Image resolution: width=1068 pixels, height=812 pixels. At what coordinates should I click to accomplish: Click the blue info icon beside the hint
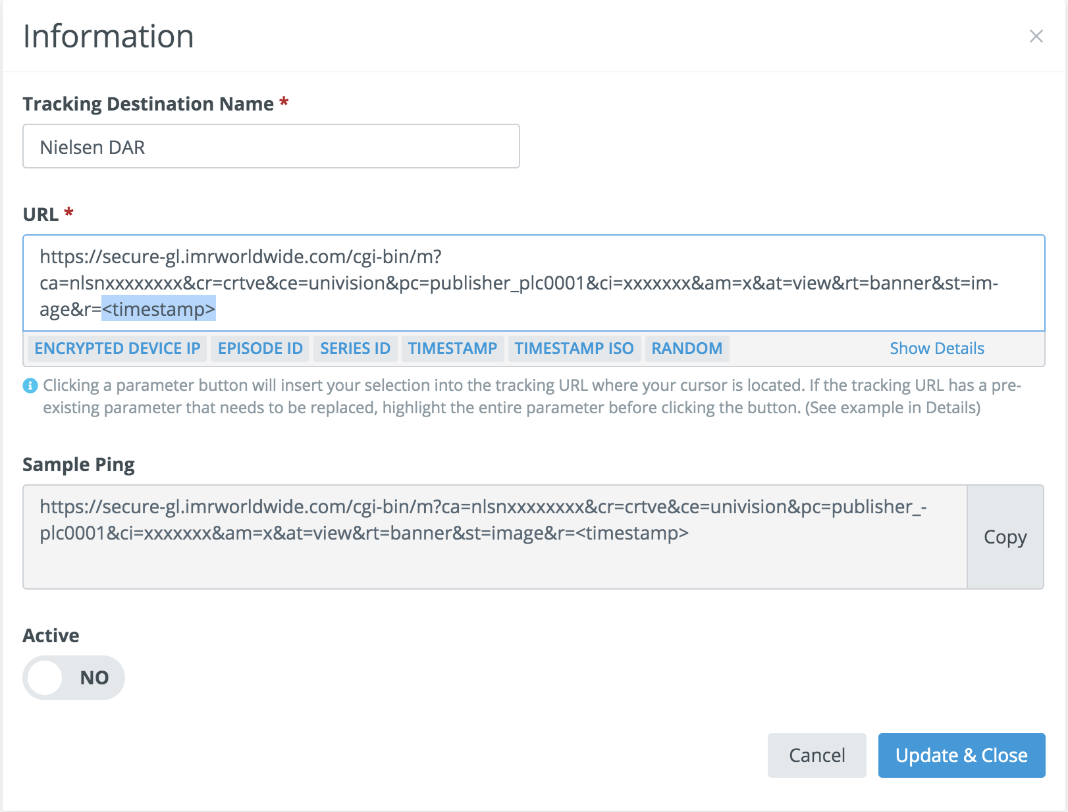30,386
